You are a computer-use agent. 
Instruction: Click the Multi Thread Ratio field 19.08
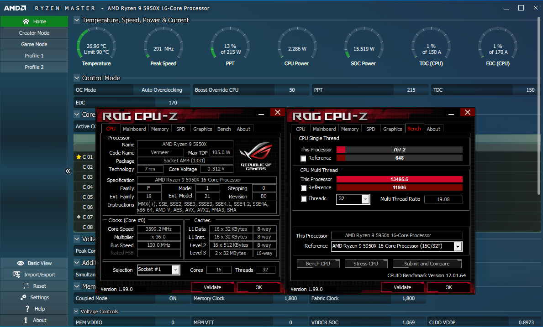pyautogui.click(x=443, y=199)
